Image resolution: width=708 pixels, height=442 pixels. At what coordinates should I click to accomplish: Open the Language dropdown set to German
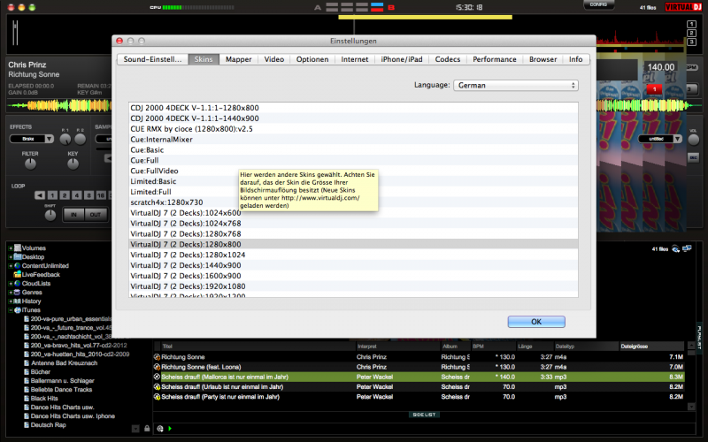516,85
